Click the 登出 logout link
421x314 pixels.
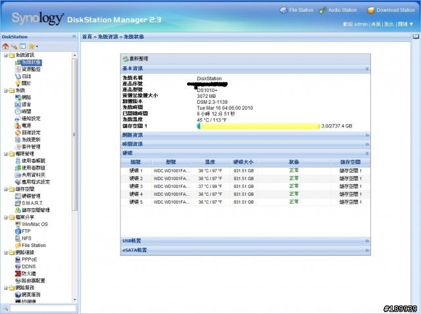(x=389, y=24)
